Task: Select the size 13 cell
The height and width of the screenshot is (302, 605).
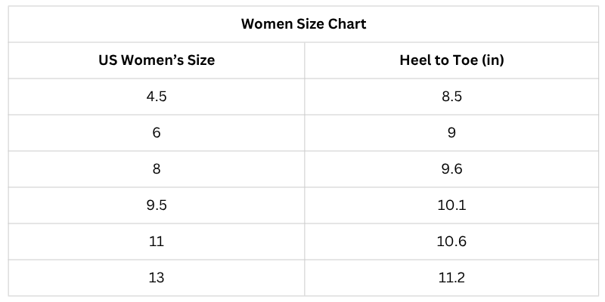Action: (x=157, y=278)
